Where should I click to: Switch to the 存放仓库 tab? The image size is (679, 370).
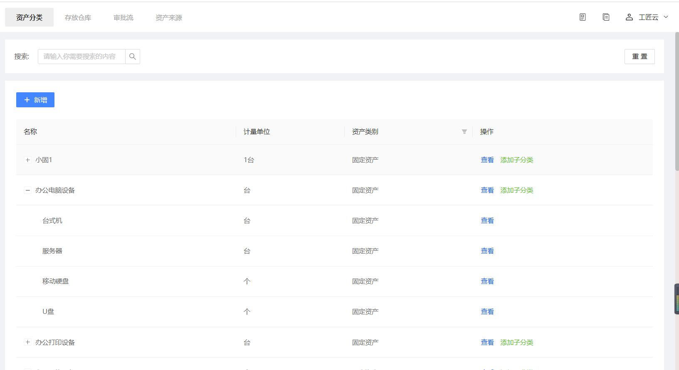(x=78, y=17)
